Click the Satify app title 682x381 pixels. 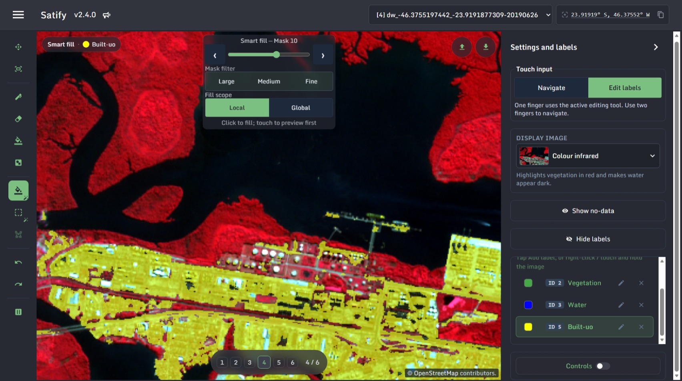(54, 15)
